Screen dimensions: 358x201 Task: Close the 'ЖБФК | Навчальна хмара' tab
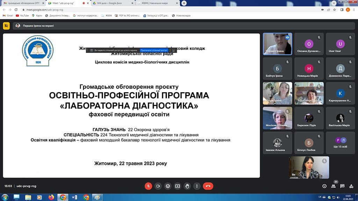[177, 3]
